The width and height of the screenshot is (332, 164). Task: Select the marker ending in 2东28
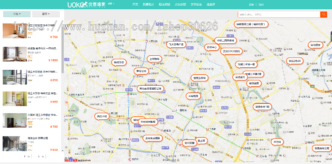pyautogui.click(x=295, y=61)
